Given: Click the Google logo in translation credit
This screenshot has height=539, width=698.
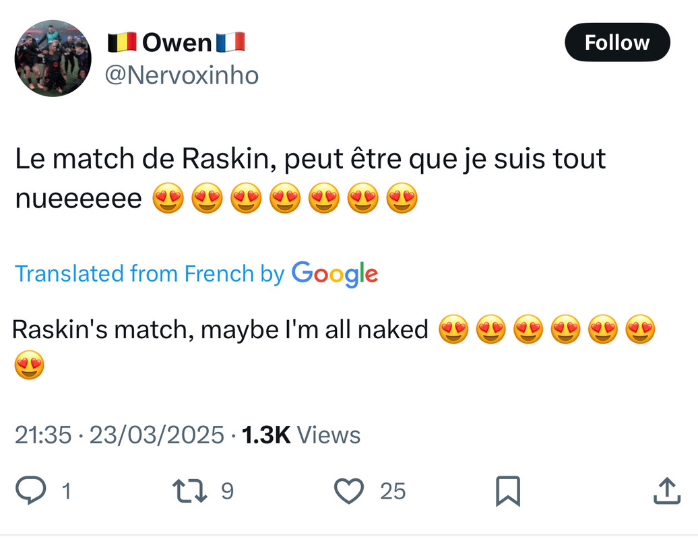Looking at the screenshot, I should 335,274.
